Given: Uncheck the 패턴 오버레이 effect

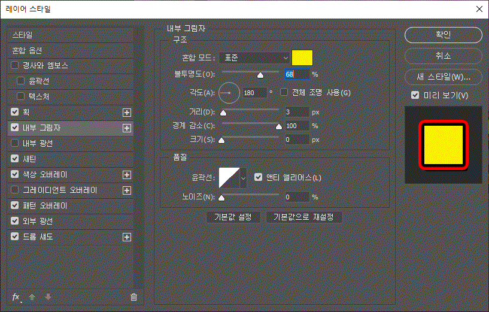Looking at the screenshot, I should [x=14, y=205].
